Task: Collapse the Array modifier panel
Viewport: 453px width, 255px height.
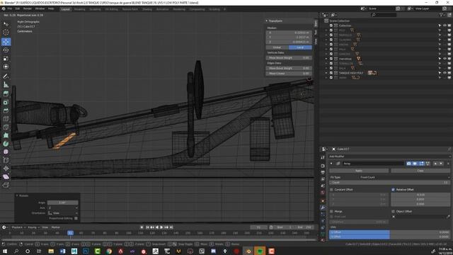Action: coord(331,164)
